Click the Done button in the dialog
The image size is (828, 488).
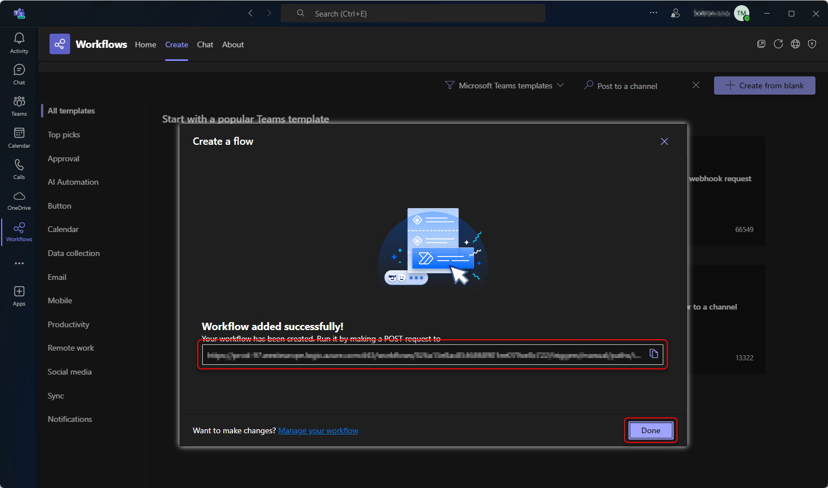tap(650, 430)
